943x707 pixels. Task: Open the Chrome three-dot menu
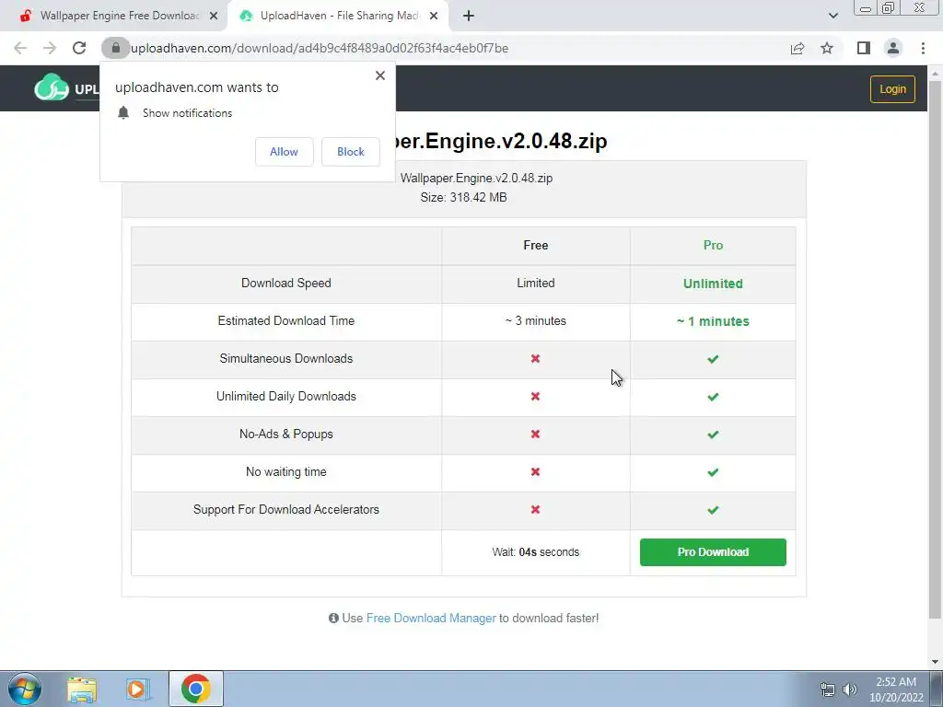click(923, 48)
